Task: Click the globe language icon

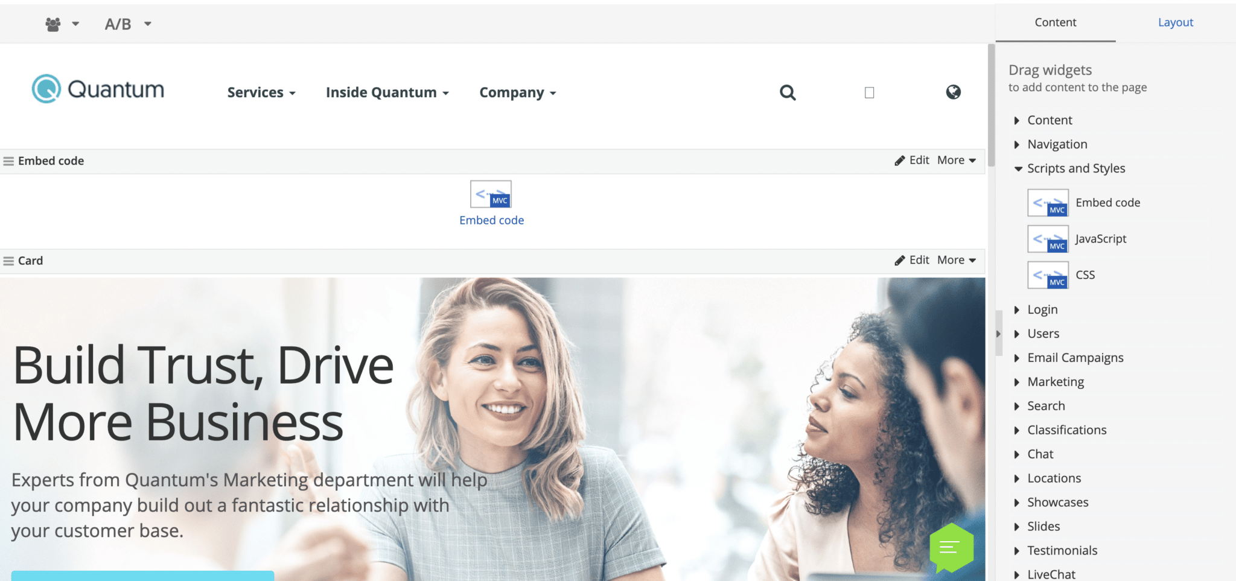Action: click(953, 92)
